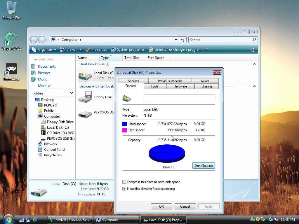
Task: Select Floppy Disk Drive in folder tree
Action: tap(60, 122)
